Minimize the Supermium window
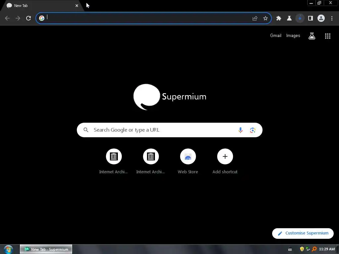 coord(311,3)
